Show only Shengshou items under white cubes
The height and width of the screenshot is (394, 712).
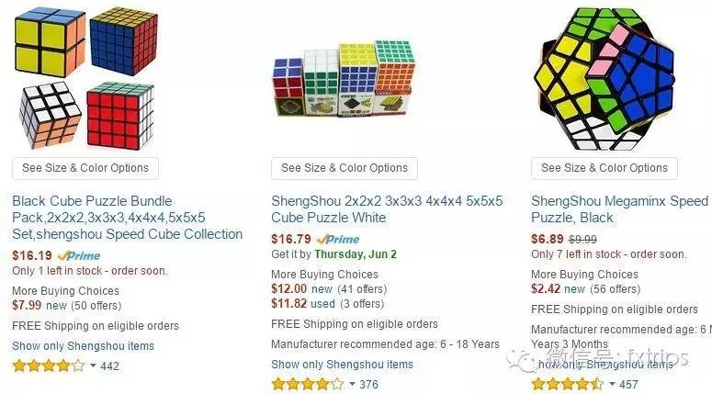point(342,364)
